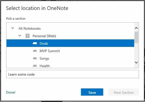Collapse the All Notebooks tree
The height and width of the screenshot is (102, 145).
pyautogui.click(x=13, y=28)
